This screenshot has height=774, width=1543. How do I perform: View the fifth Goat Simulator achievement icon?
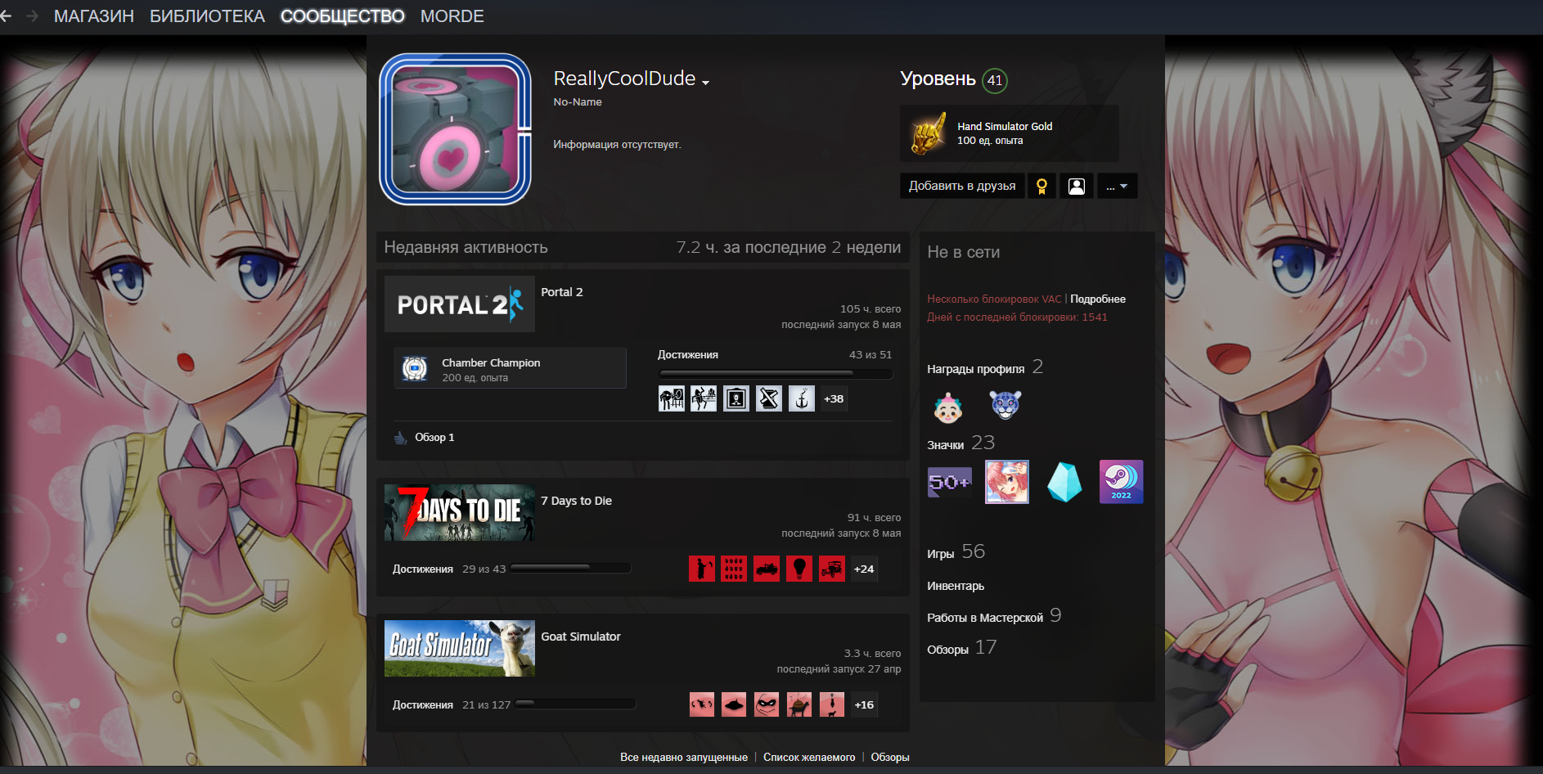click(x=832, y=704)
